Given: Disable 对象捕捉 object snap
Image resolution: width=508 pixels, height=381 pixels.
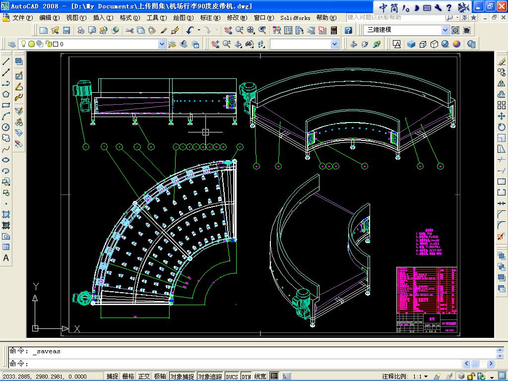Looking at the screenshot, I should (182, 377).
